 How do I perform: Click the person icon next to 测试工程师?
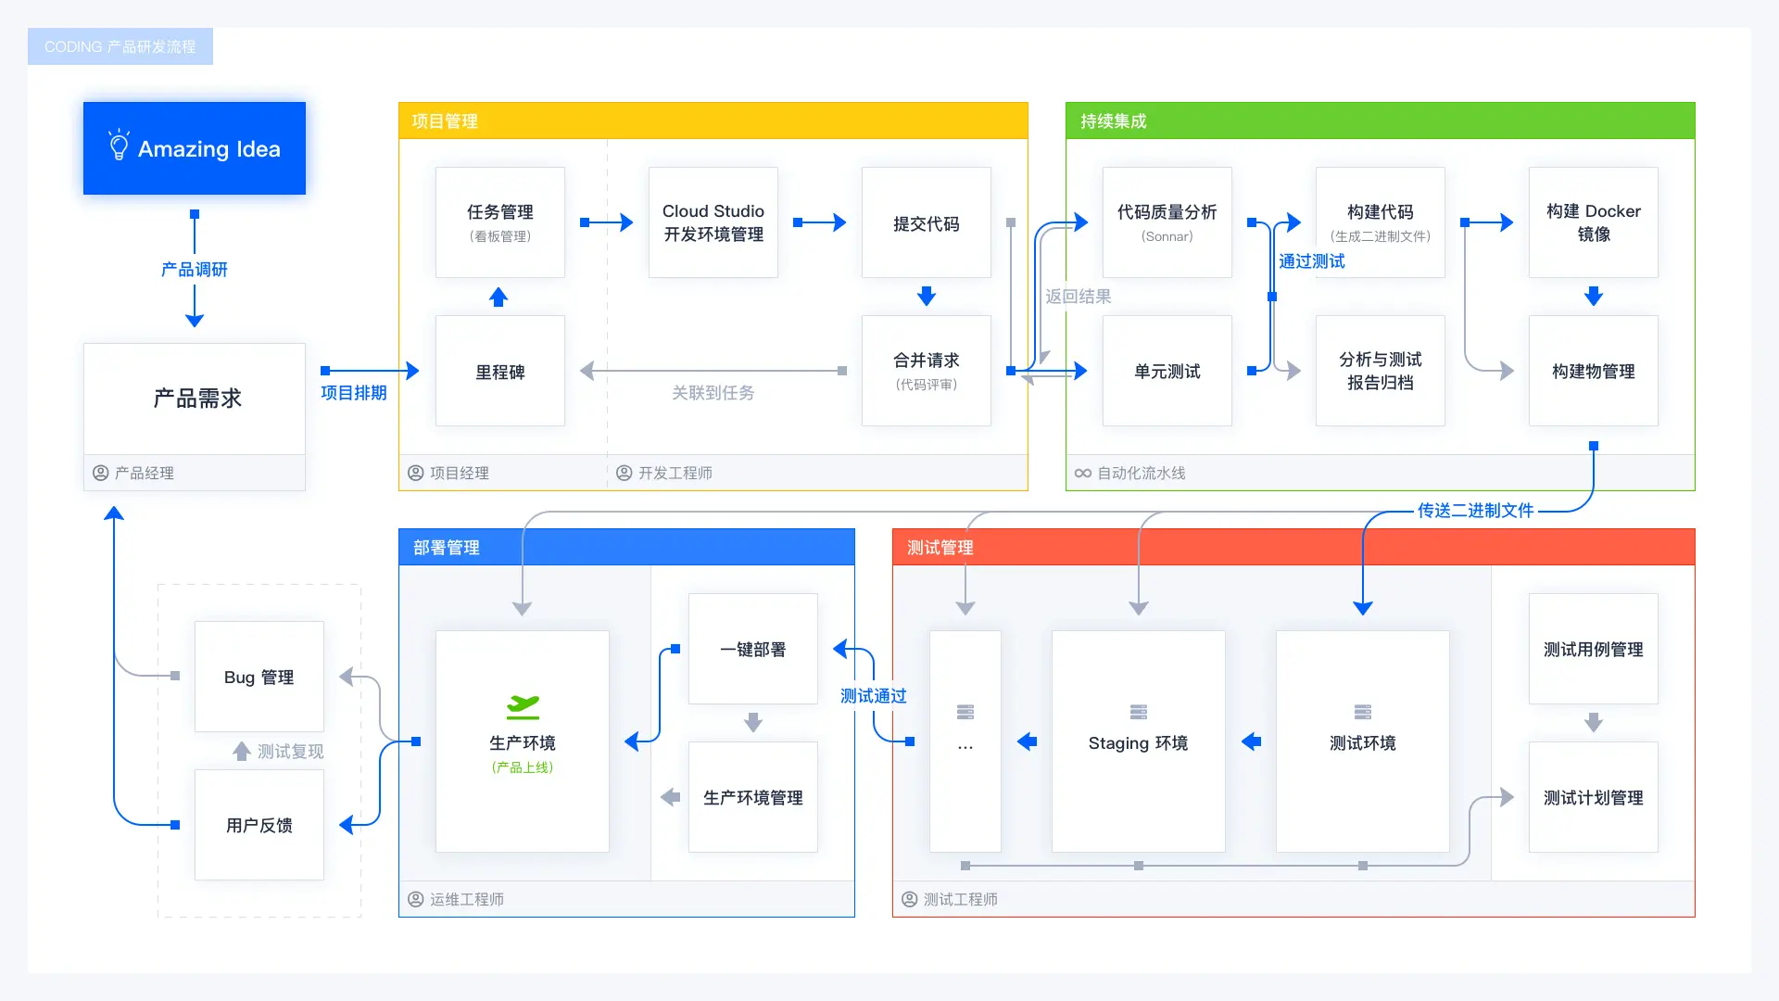click(x=908, y=899)
